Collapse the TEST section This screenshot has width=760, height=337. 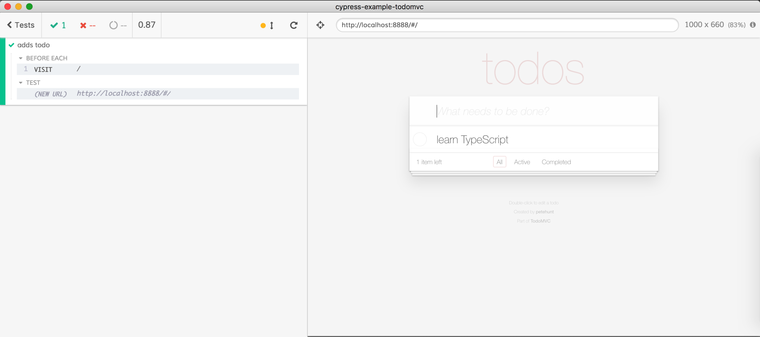21,83
